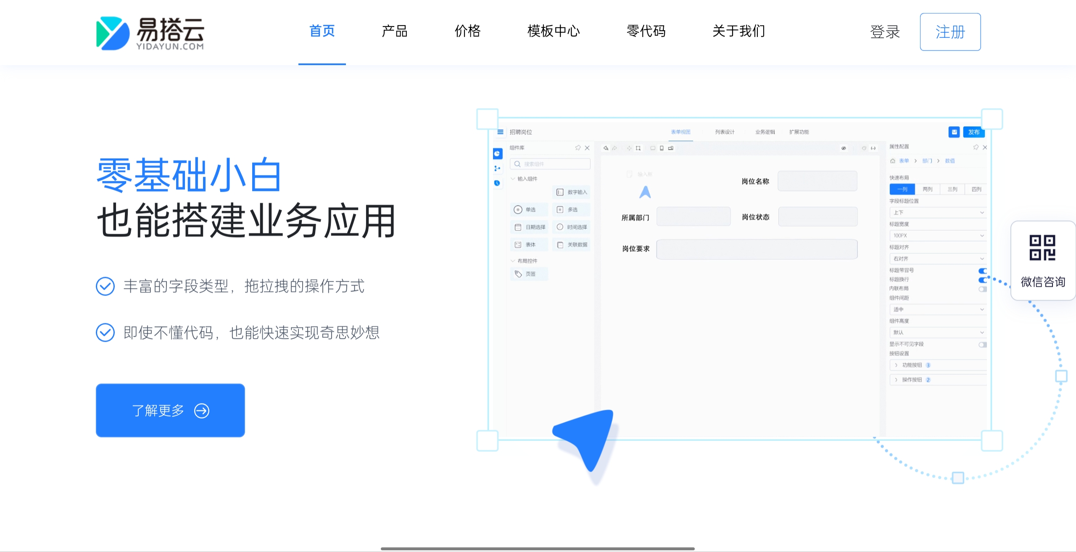The image size is (1076, 552).
Task: Select 两列 quick layout option
Action: [x=927, y=189]
